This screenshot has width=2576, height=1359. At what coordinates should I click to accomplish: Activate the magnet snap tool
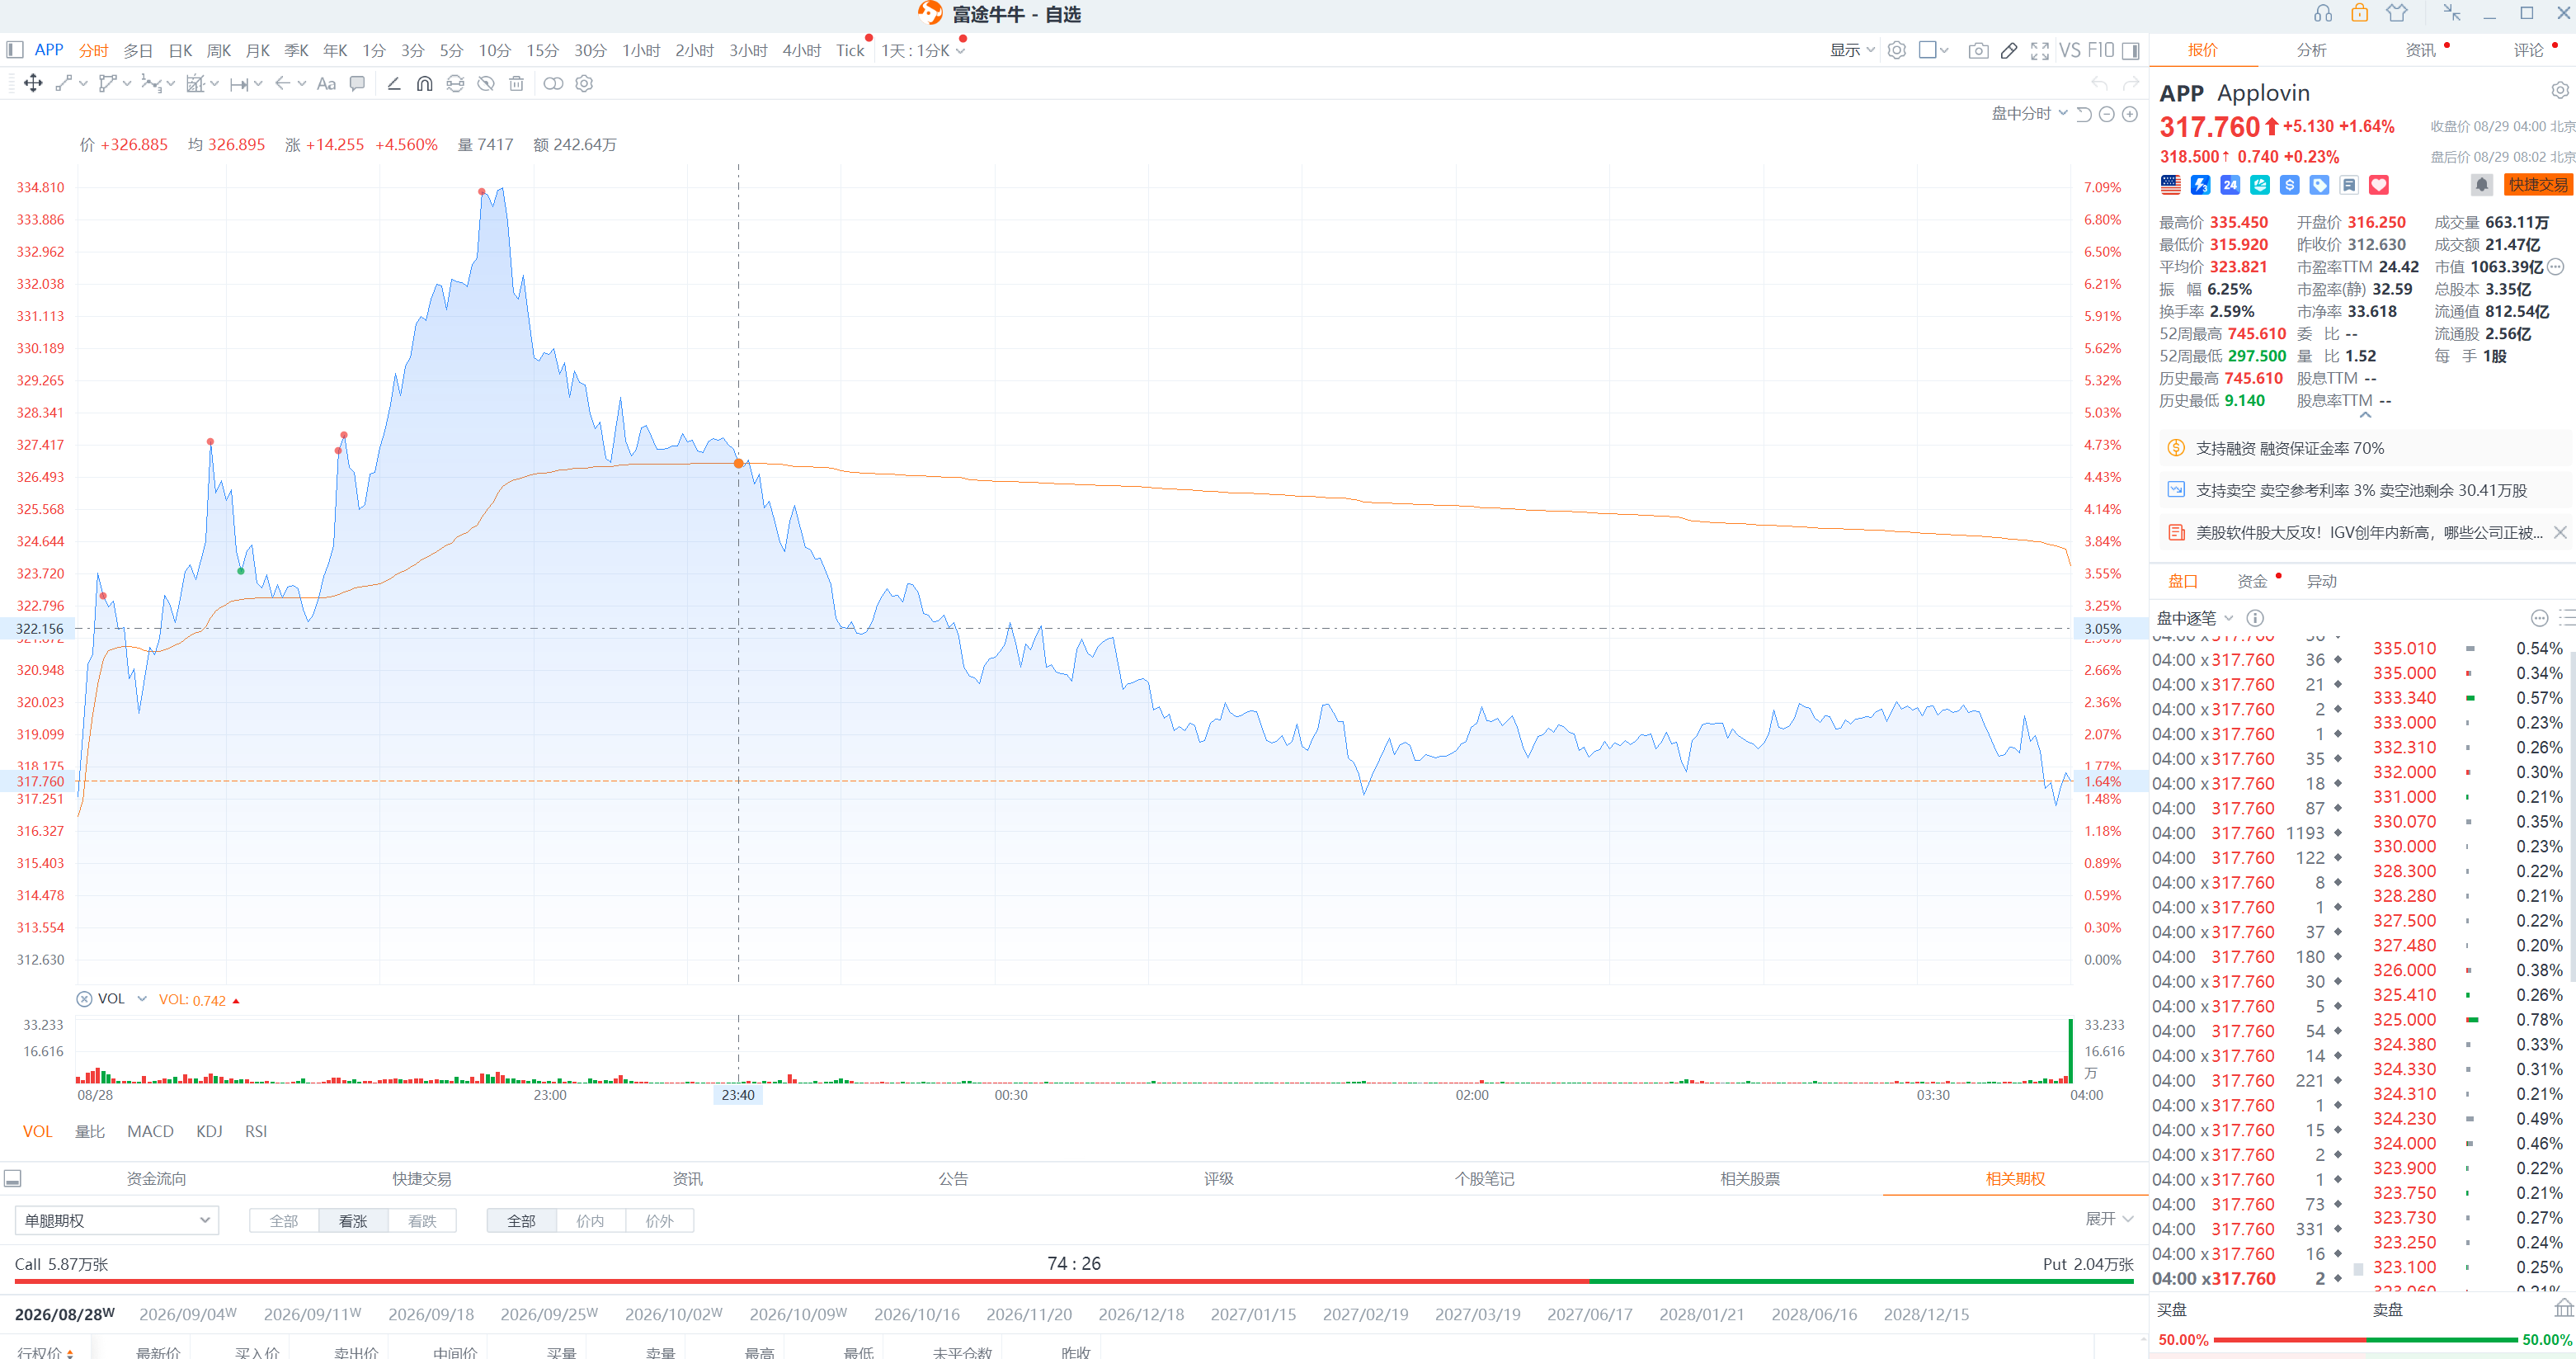click(x=425, y=84)
